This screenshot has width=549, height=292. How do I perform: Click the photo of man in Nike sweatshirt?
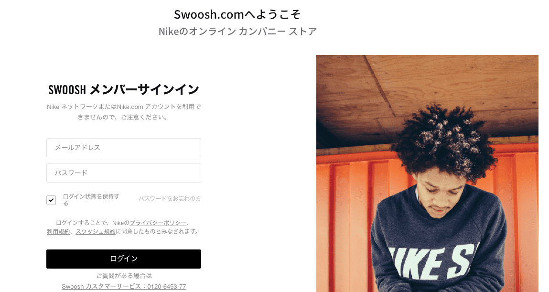427,173
